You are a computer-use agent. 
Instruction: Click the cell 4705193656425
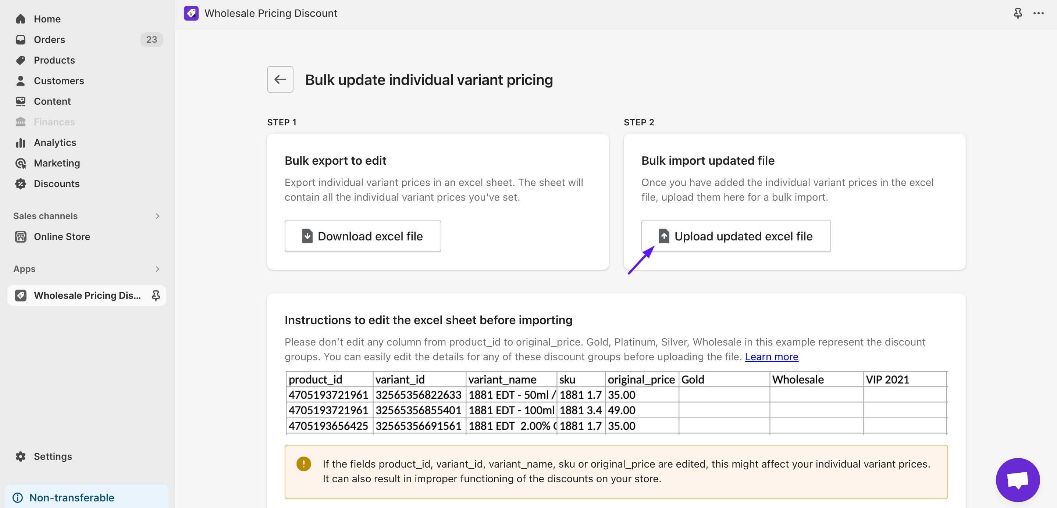[x=330, y=426]
